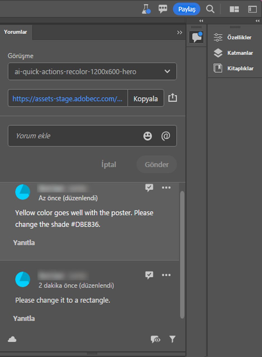Viewport: 262px width, 357px height.
Task: Open the comment filter icon at bottom right
Action: [172, 339]
